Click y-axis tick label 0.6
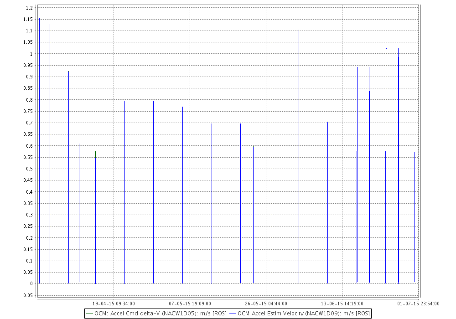The width and height of the screenshot is (456, 319). coord(29,146)
